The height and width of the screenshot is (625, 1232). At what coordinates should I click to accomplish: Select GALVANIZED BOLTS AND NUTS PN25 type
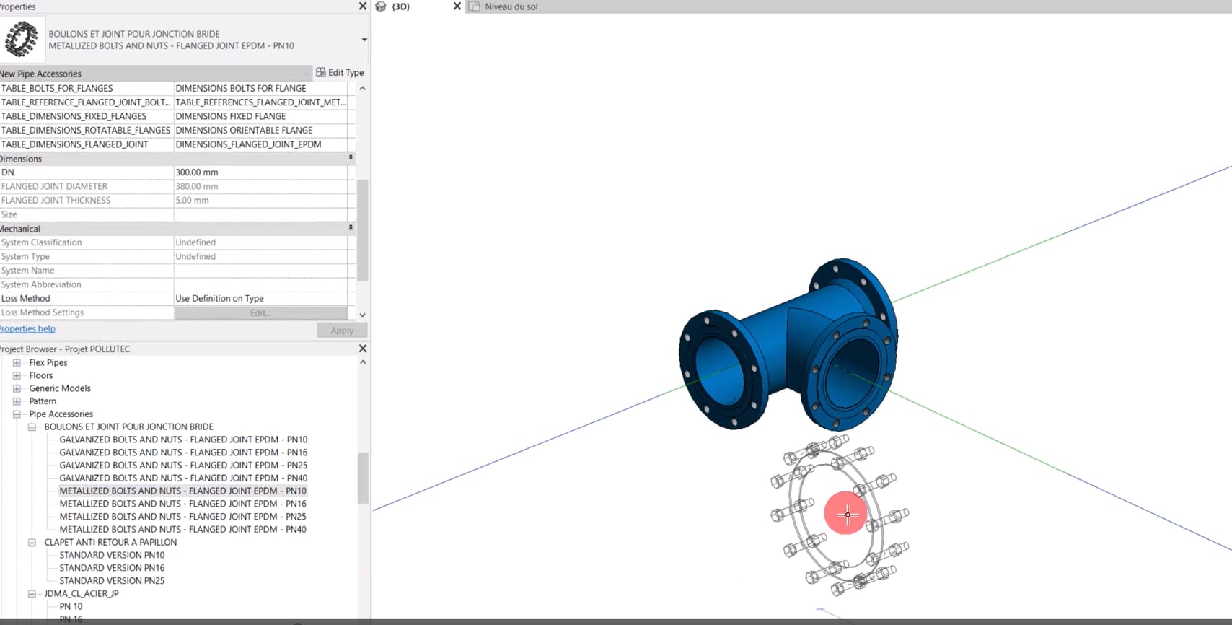(x=183, y=466)
